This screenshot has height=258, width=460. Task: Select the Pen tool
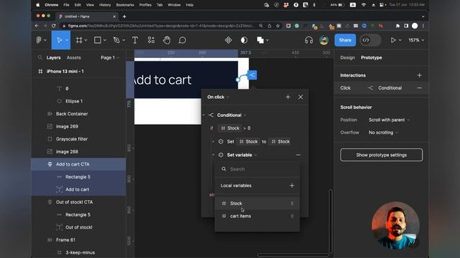coord(116,40)
